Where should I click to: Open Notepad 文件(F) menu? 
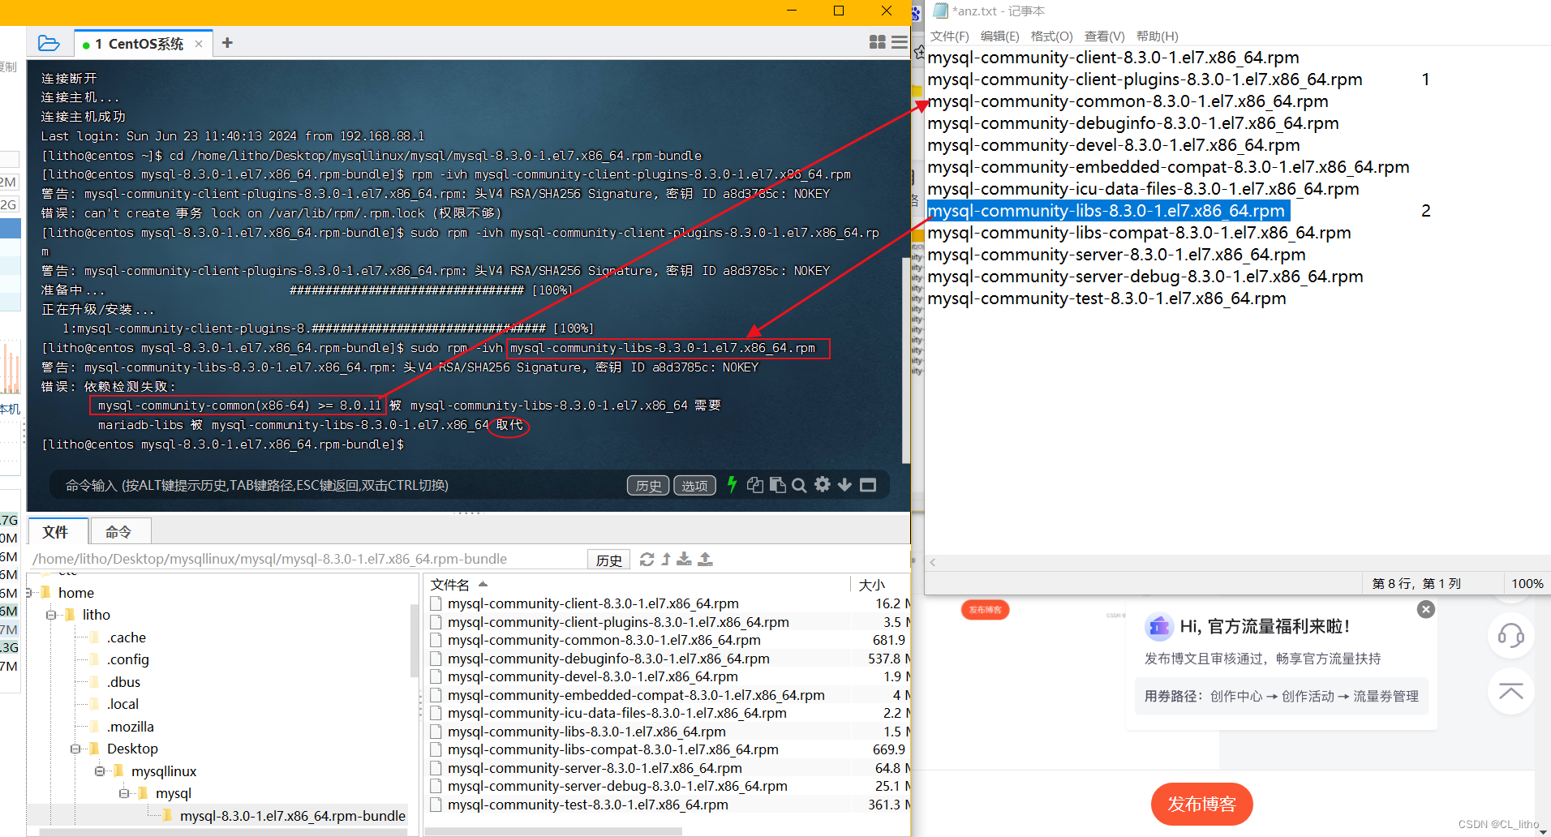pyautogui.click(x=949, y=36)
